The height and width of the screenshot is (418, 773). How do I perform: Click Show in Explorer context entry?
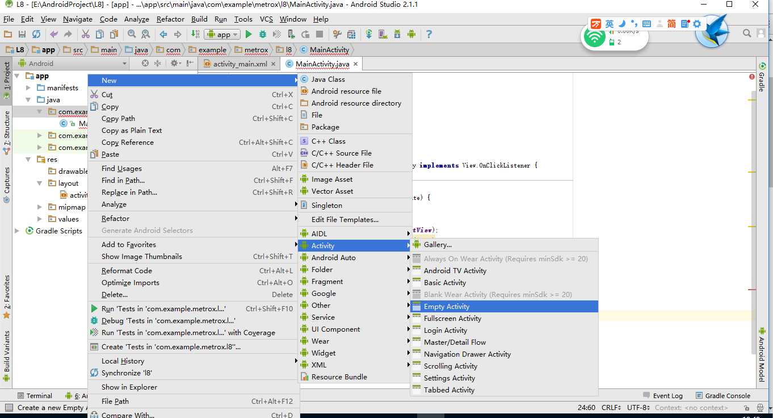(x=193, y=387)
